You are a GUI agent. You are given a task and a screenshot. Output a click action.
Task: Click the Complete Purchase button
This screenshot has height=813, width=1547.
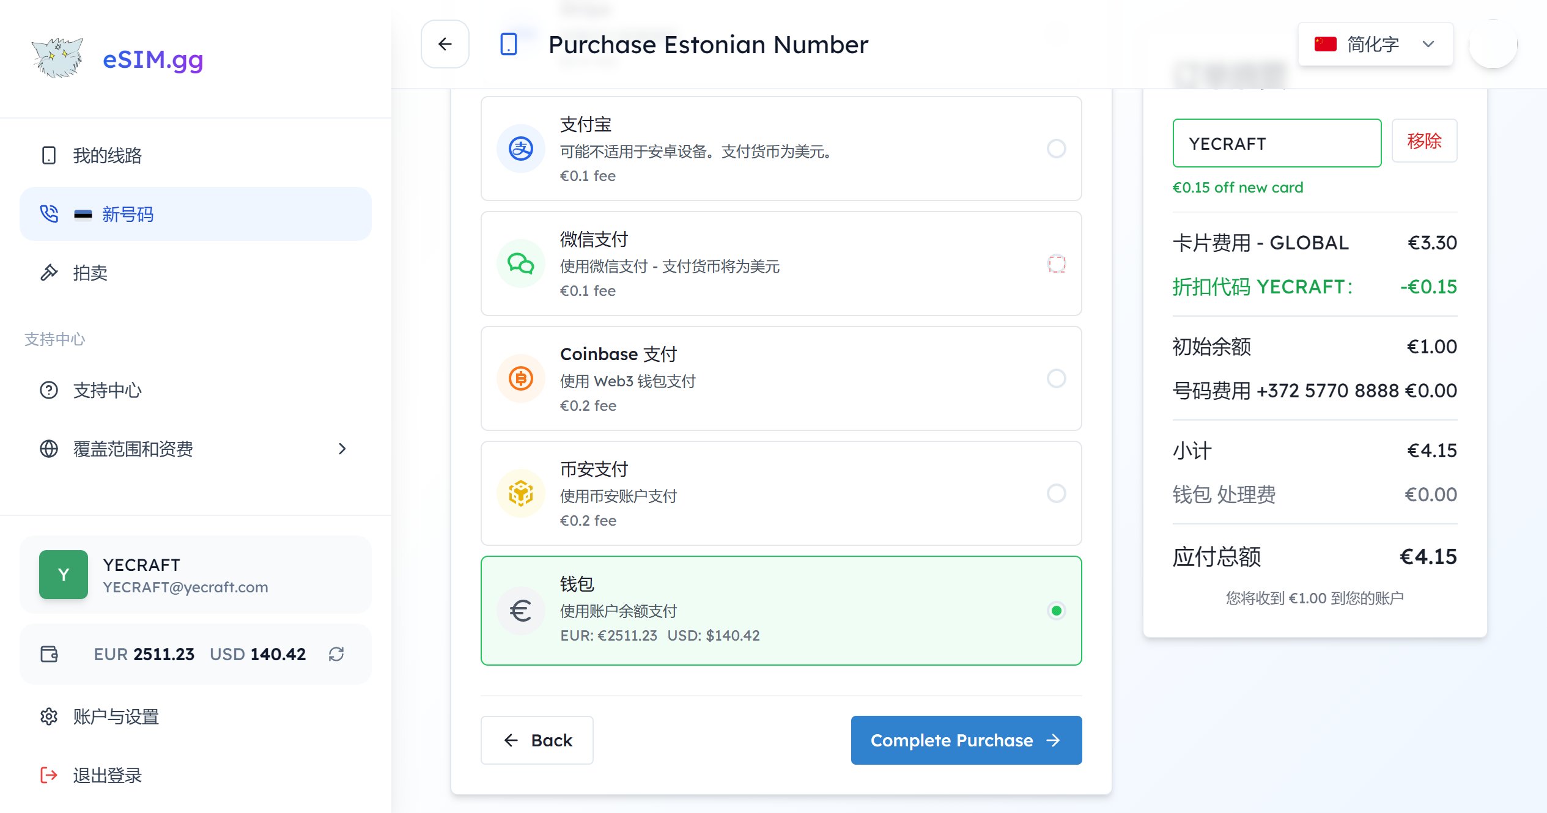click(965, 740)
